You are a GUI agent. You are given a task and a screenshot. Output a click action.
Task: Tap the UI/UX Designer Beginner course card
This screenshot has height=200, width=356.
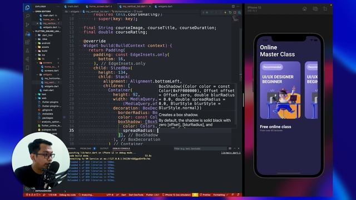pos(280,90)
